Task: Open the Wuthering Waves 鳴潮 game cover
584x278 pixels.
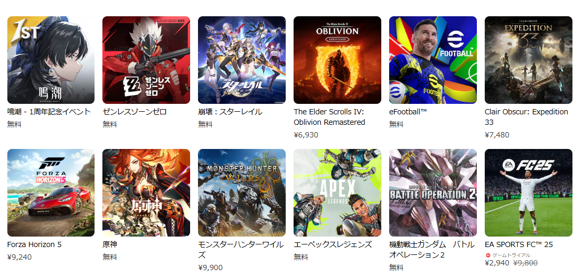Action: pyautogui.click(x=50, y=60)
